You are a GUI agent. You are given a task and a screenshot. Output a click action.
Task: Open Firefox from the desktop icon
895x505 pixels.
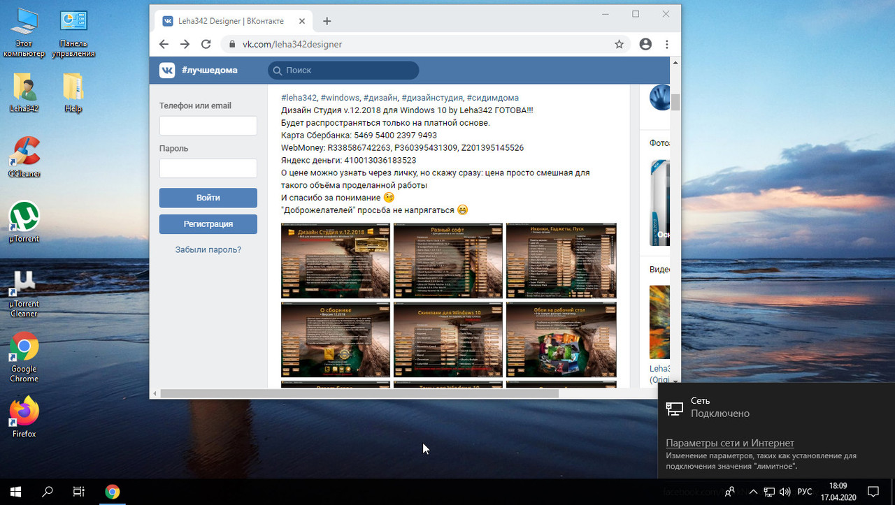pos(23,412)
